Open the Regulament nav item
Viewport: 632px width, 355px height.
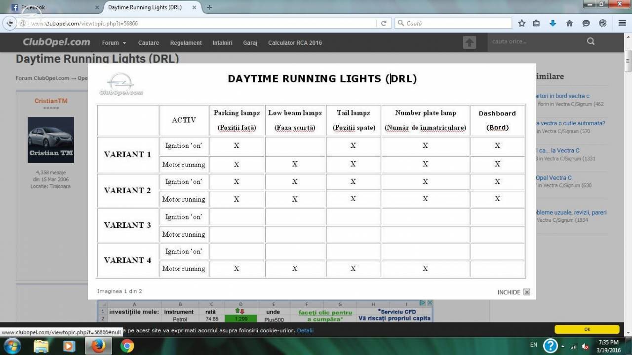point(186,43)
